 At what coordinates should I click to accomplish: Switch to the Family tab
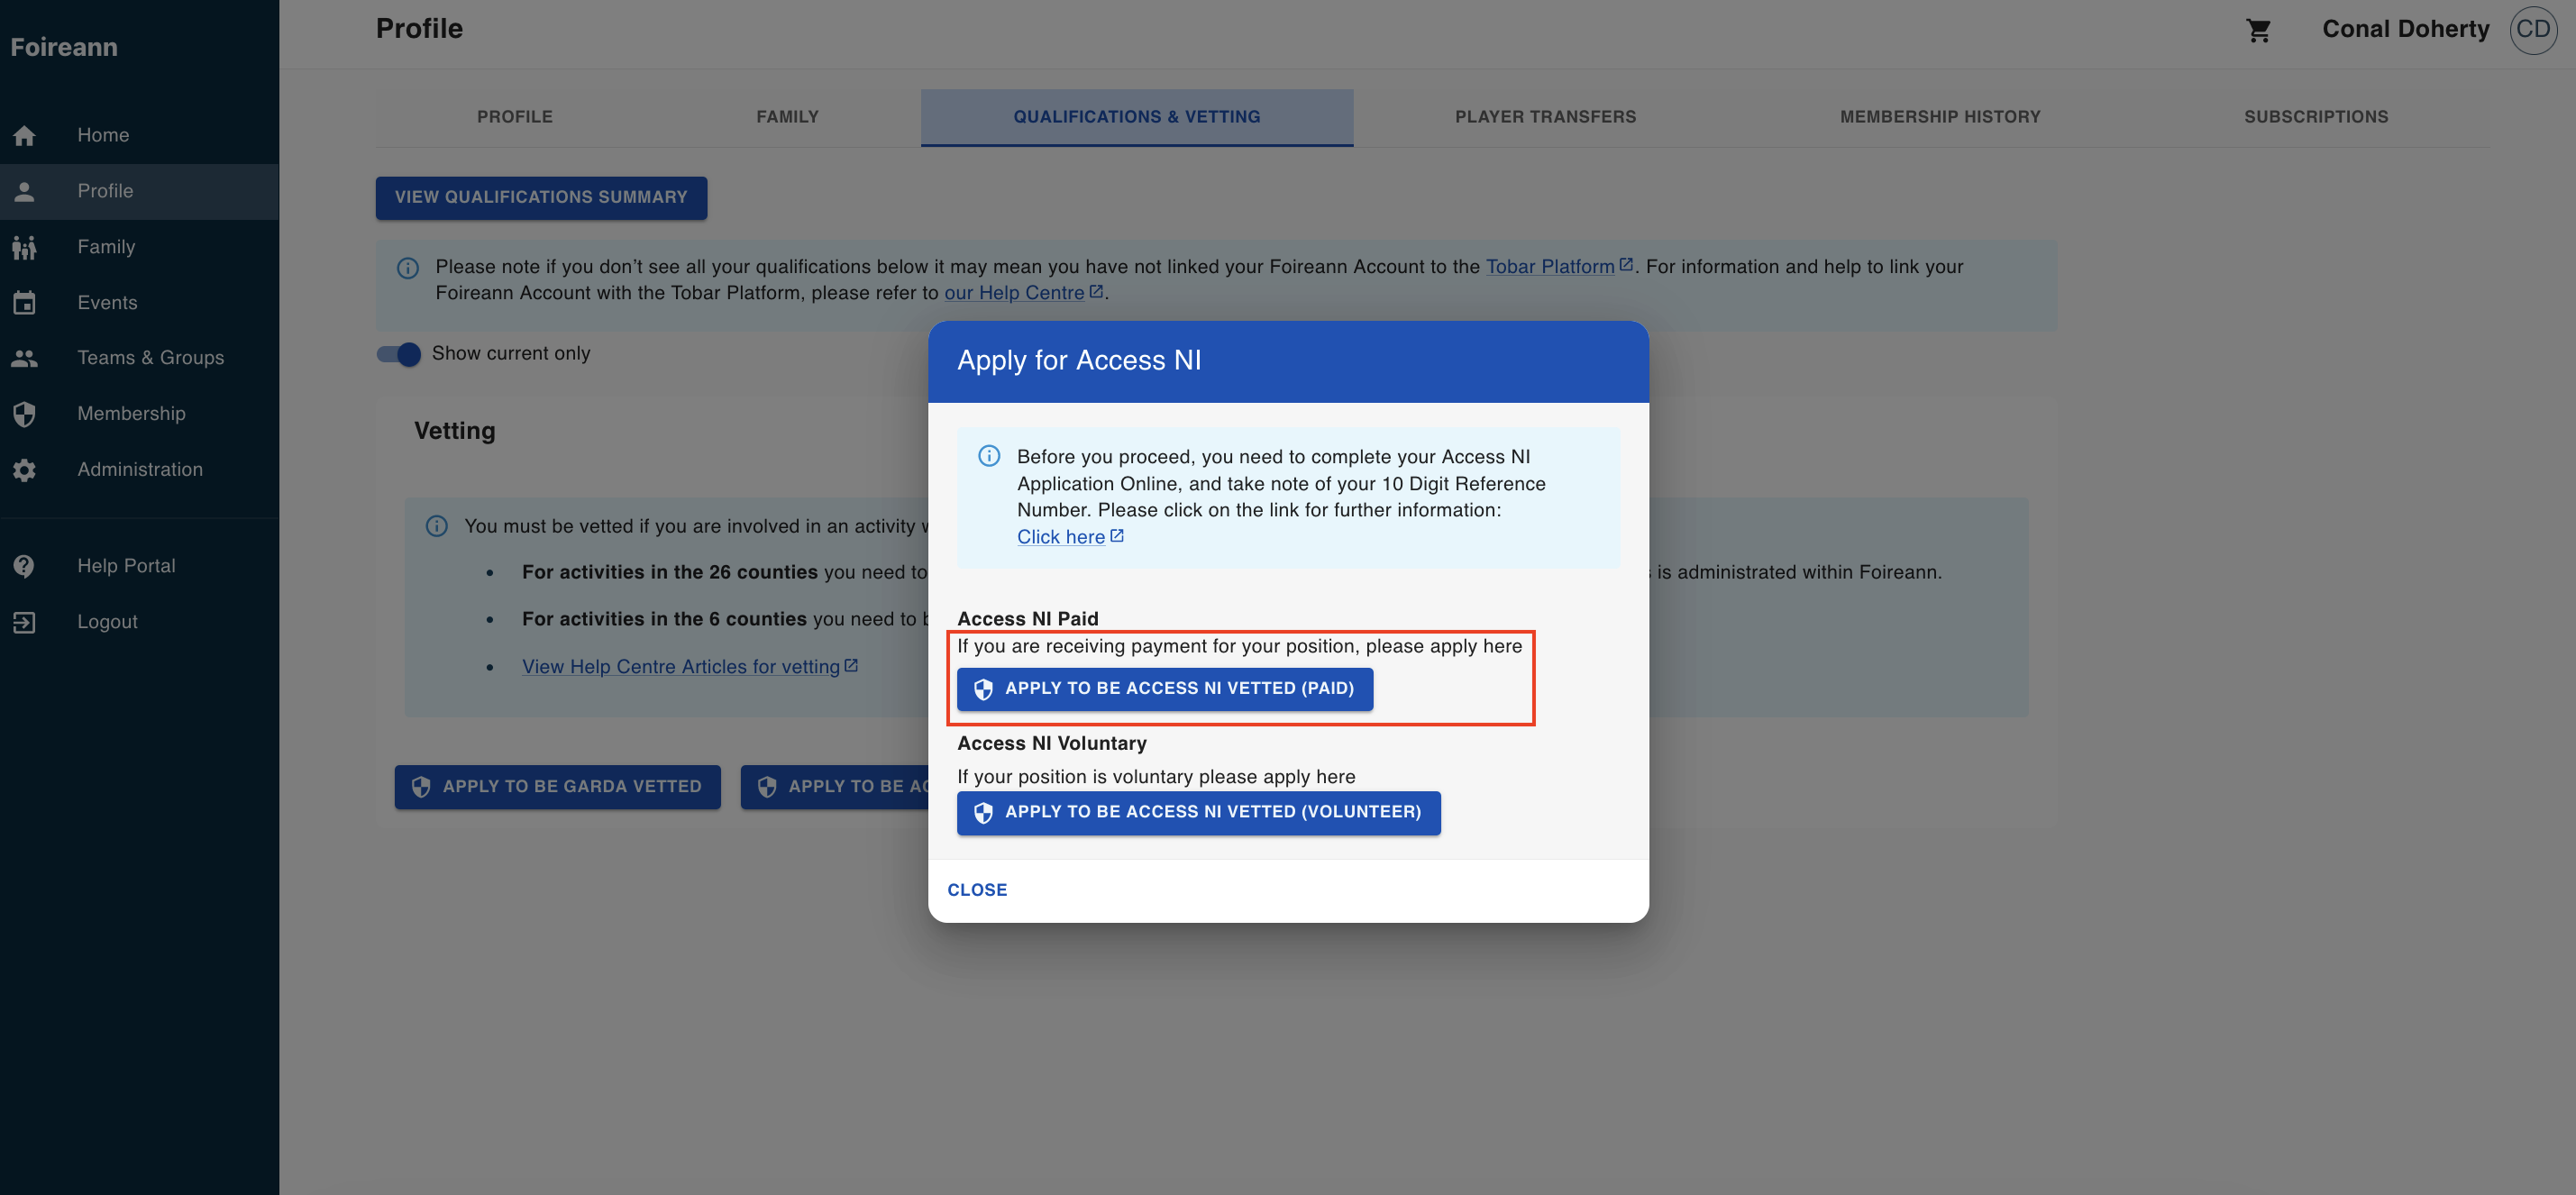coord(787,117)
